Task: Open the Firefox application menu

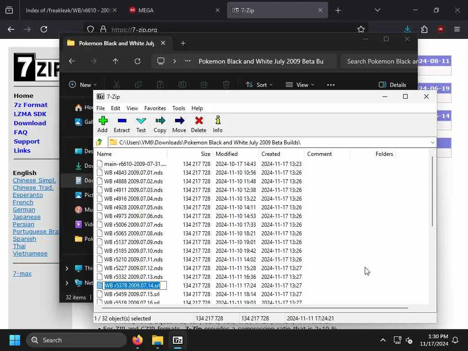Action: tap(457, 29)
